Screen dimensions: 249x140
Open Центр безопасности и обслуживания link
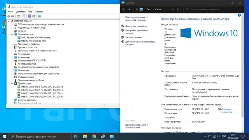[x=137, y=126]
